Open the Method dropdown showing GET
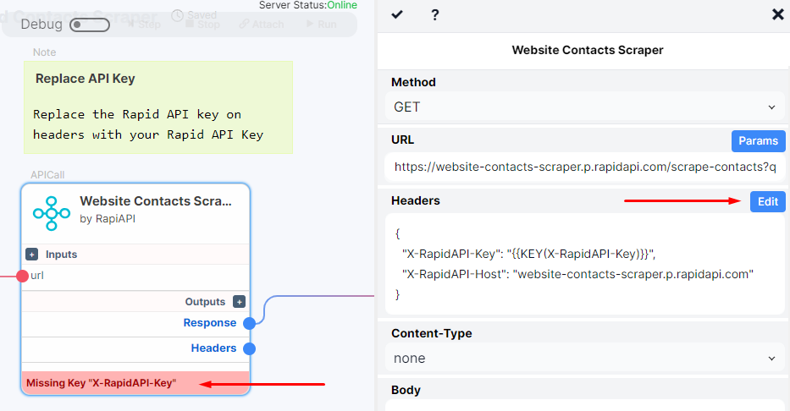 pyautogui.click(x=585, y=107)
